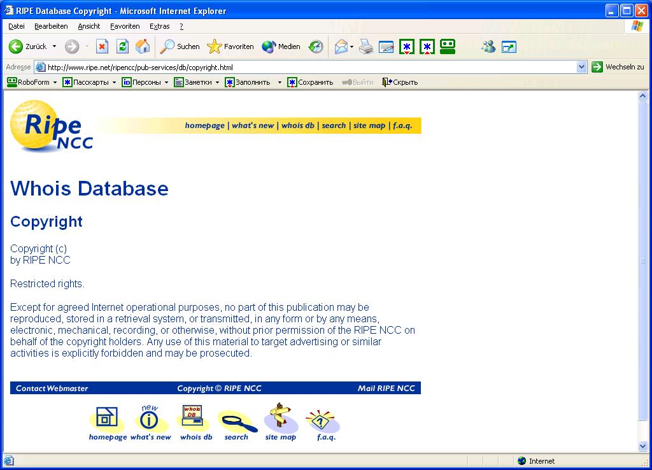The image size is (652, 470).
Task: Click the window-with-arrow icon after Messenger
Action: [x=509, y=47]
